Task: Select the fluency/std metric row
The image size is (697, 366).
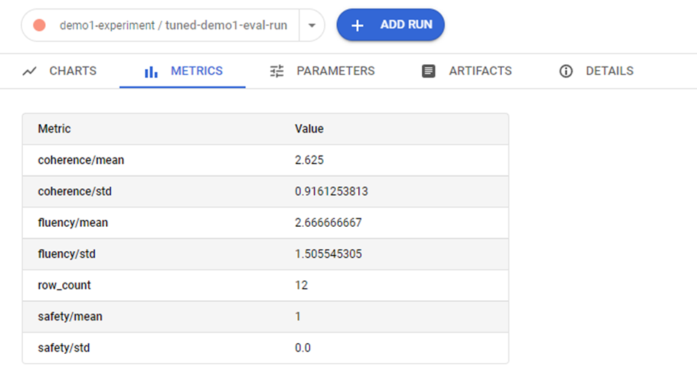Action: [x=265, y=254]
